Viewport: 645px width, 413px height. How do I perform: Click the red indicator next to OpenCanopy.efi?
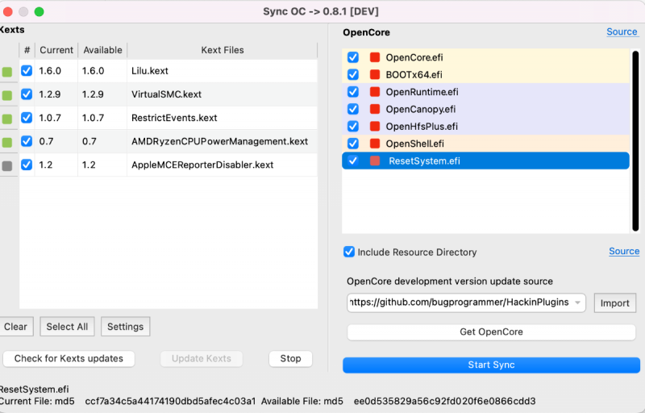pyautogui.click(x=375, y=109)
